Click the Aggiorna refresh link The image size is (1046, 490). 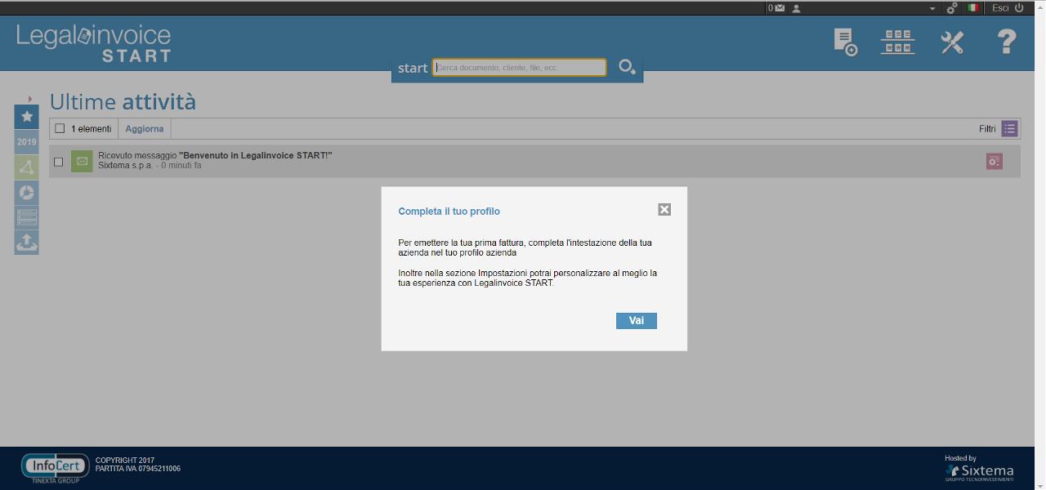pyautogui.click(x=144, y=128)
